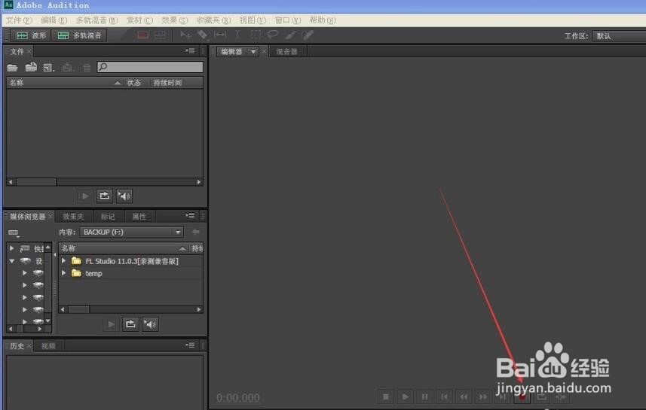Open the 视图 (View) menu

[x=253, y=20]
